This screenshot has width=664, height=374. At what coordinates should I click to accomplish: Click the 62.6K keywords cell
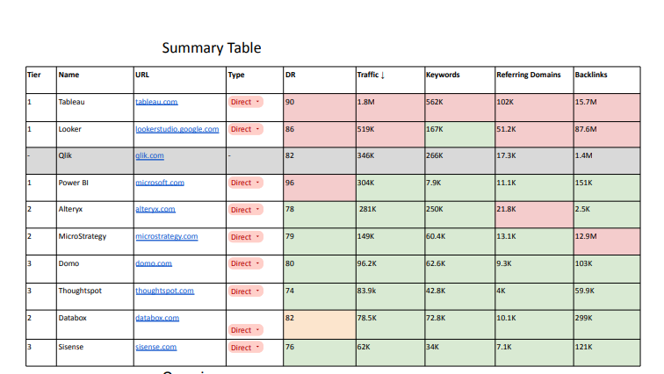460,269
